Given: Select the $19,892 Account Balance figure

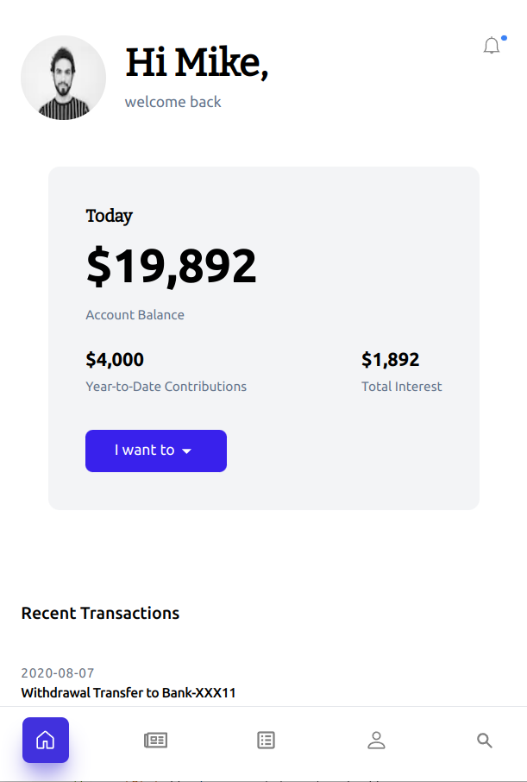Looking at the screenshot, I should click(x=171, y=266).
